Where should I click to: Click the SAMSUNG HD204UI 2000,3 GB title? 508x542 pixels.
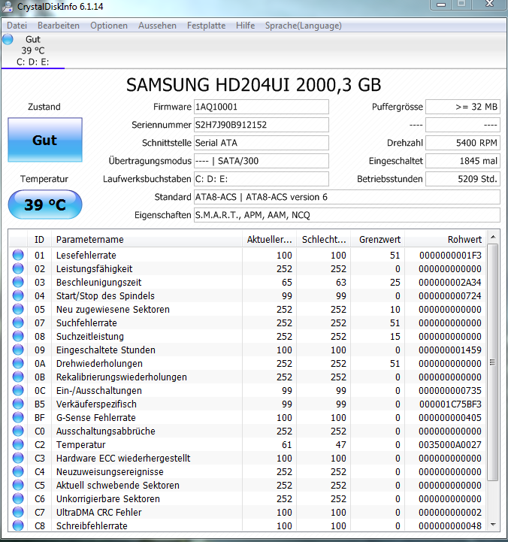coord(254,85)
